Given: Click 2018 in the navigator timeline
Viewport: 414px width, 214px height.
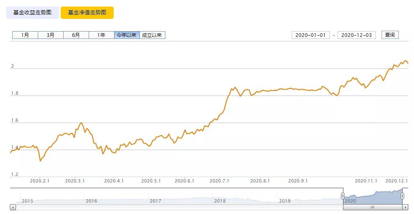Looking at the screenshot, I should click(x=220, y=201).
